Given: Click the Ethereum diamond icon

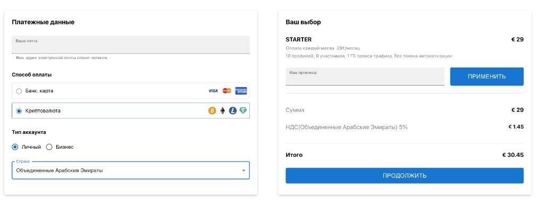Looking at the screenshot, I should pos(222,111).
